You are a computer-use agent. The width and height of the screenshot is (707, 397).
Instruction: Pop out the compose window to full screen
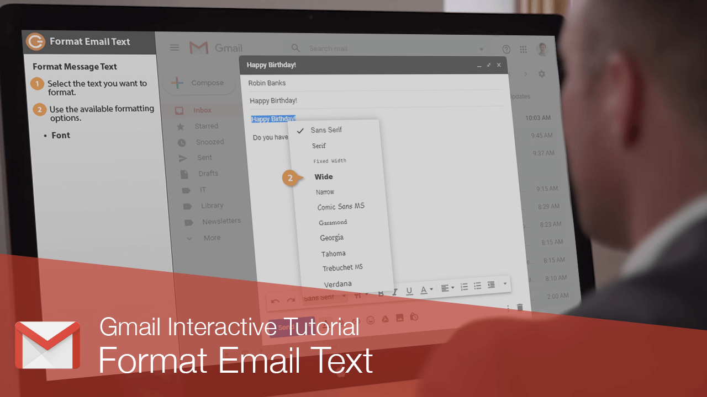click(x=488, y=65)
